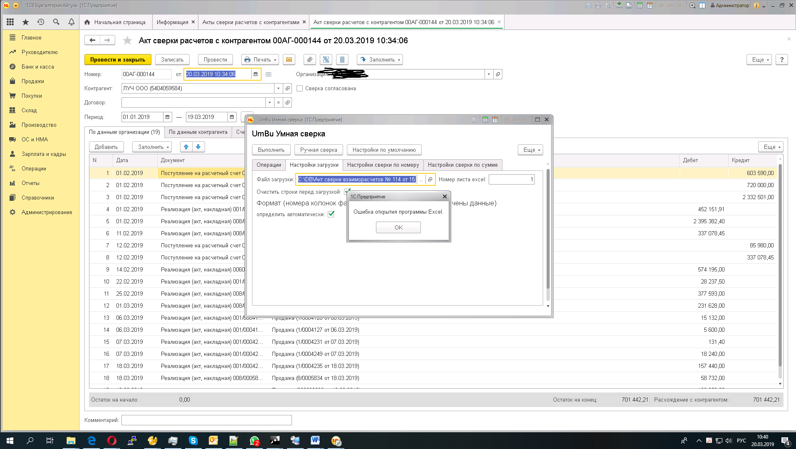Click Провести и закрыть button
Image resolution: width=796 pixels, height=449 pixels.
click(x=118, y=59)
